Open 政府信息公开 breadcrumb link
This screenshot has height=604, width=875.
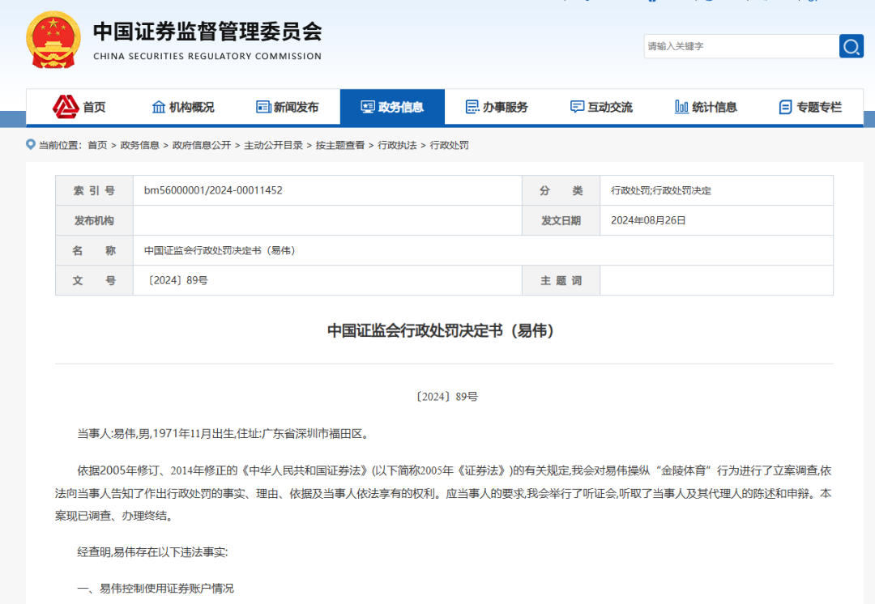(x=202, y=145)
